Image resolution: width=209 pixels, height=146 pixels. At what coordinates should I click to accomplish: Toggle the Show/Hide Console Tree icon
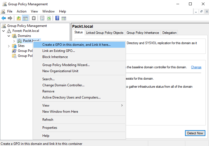(25, 18)
